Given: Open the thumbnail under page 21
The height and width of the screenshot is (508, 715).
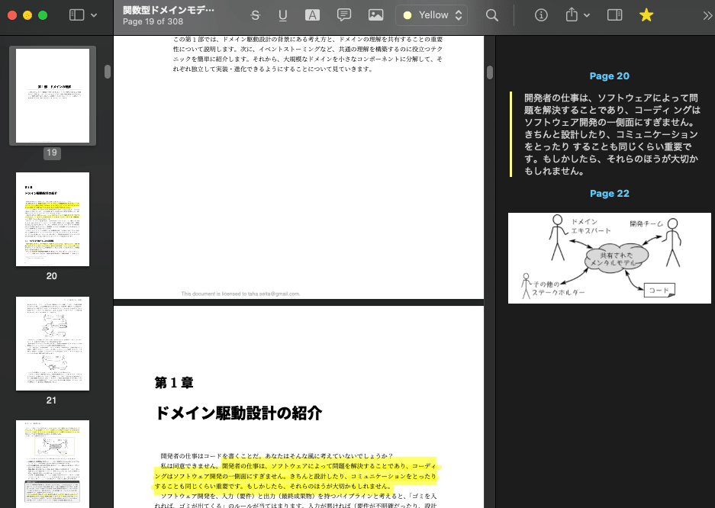Looking at the screenshot, I should tap(53, 464).
